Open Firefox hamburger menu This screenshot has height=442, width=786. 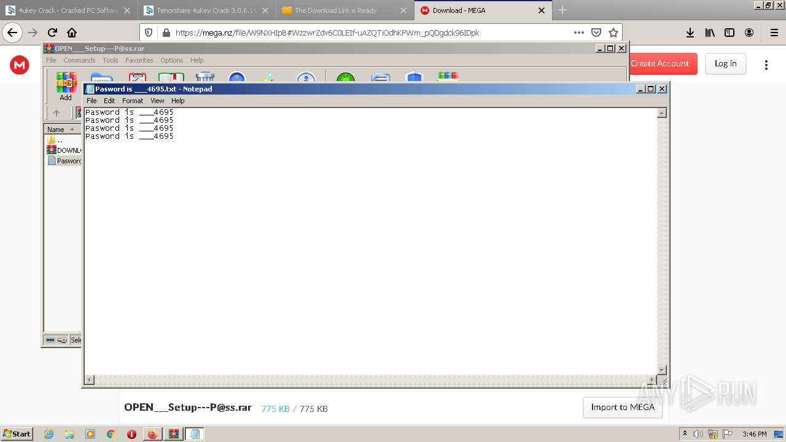click(x=774, y=33)
